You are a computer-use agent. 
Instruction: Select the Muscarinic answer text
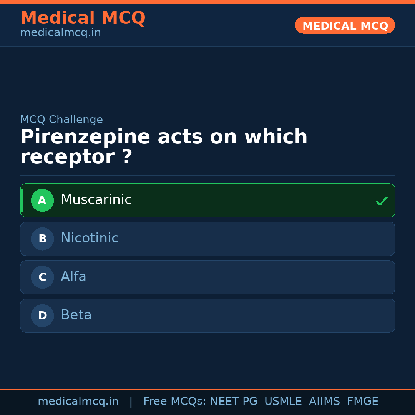pos(96,200)
